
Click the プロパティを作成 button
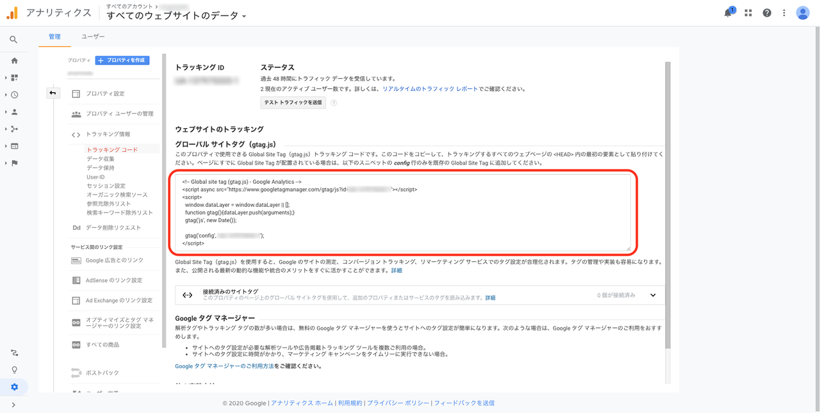[x=122, y=60]
